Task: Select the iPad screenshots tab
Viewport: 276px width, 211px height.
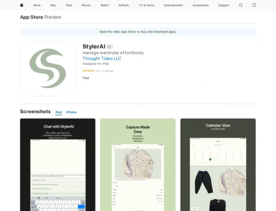Action: pos(58,112)
